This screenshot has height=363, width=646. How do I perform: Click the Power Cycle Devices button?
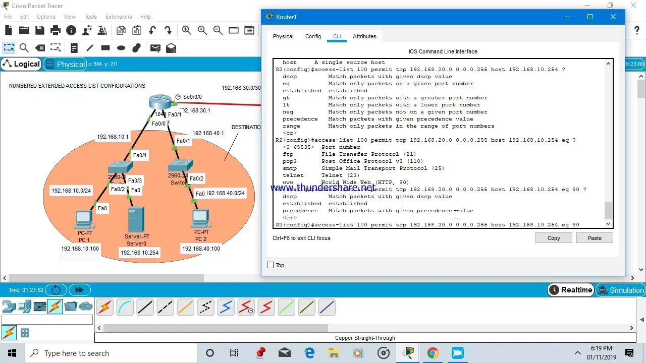[56, 290]
